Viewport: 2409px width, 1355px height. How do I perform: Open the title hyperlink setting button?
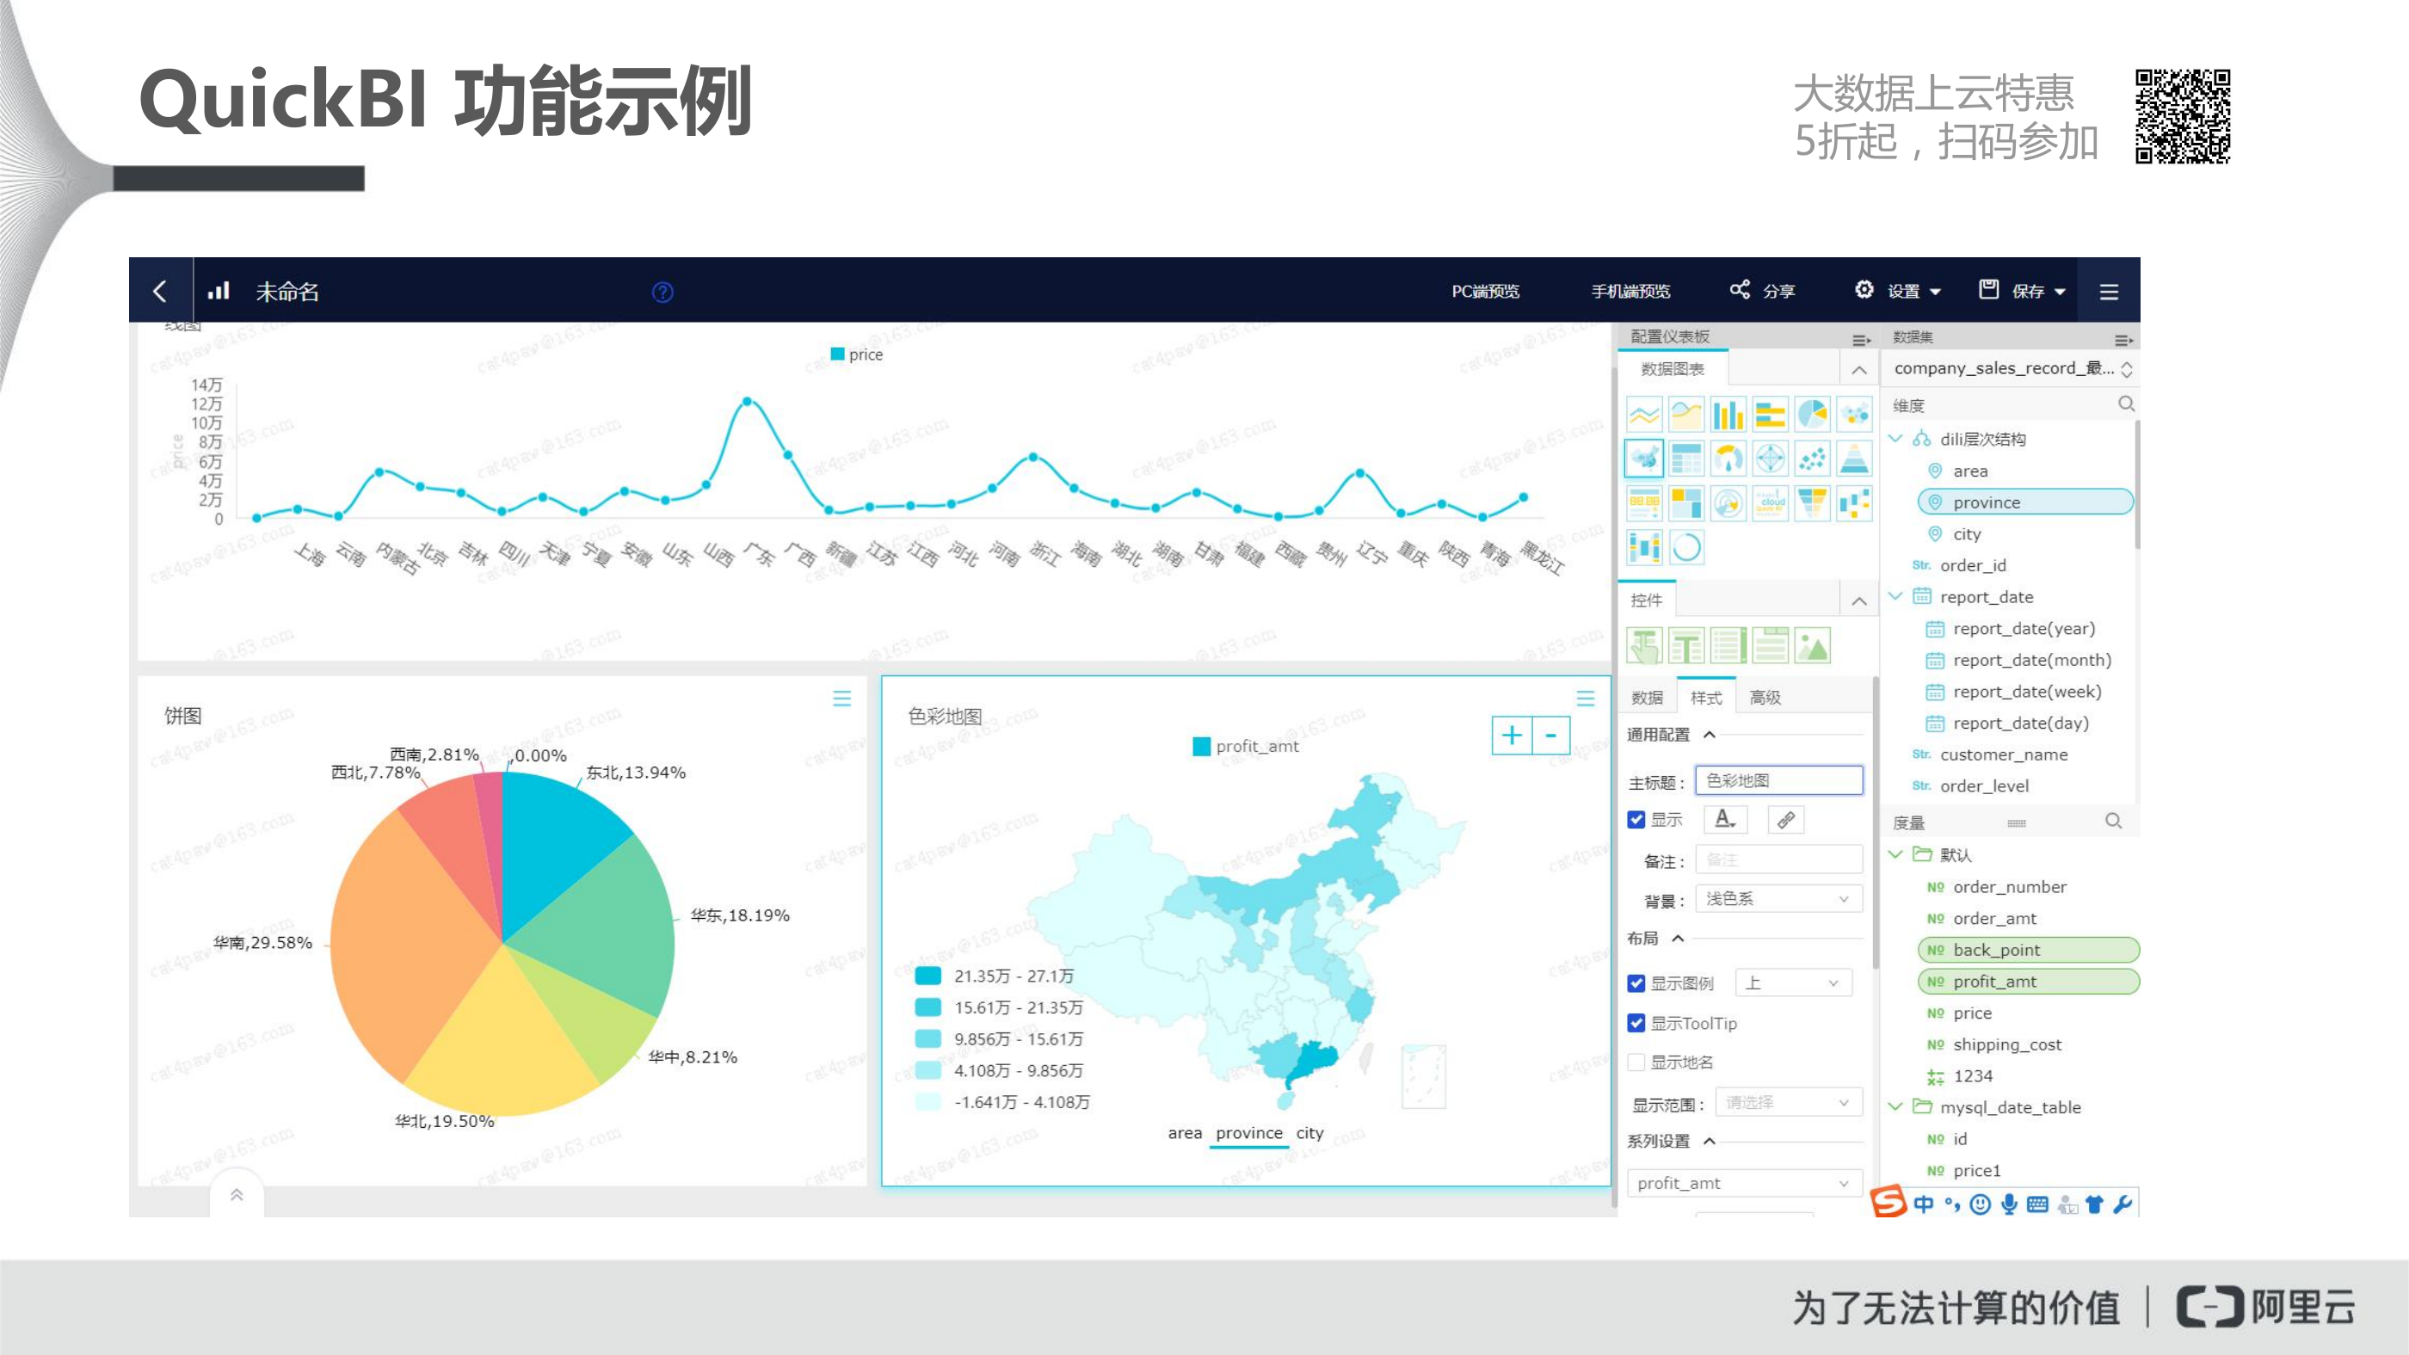[1786, 820]
